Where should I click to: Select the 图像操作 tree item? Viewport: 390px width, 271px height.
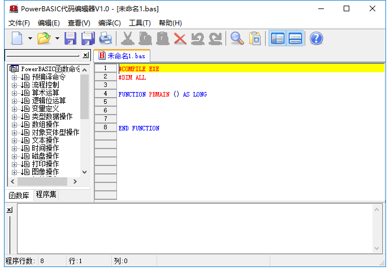pyautogui.click(x=45, y=172)
